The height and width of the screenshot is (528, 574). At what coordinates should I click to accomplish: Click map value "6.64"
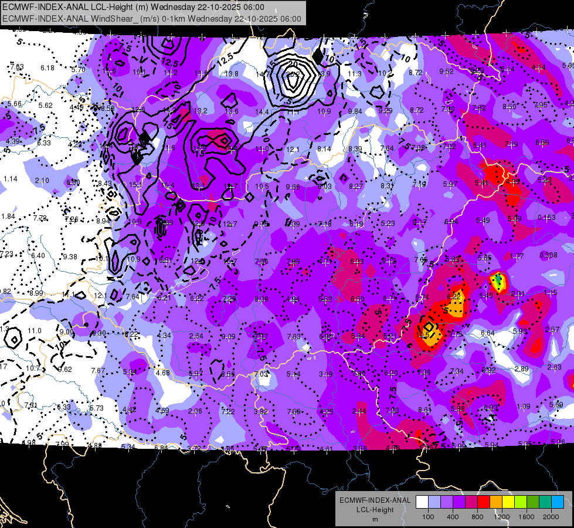click(x=487, y=333)
